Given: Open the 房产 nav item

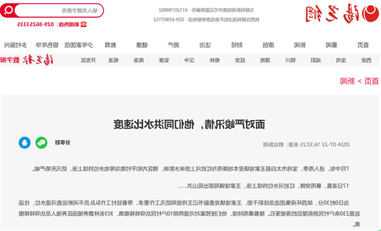Looking at the screenshot, I should coord(173,45).
